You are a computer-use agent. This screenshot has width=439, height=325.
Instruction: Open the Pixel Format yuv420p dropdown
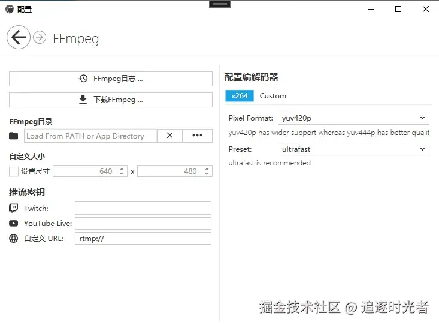click(x=353, y=118)
